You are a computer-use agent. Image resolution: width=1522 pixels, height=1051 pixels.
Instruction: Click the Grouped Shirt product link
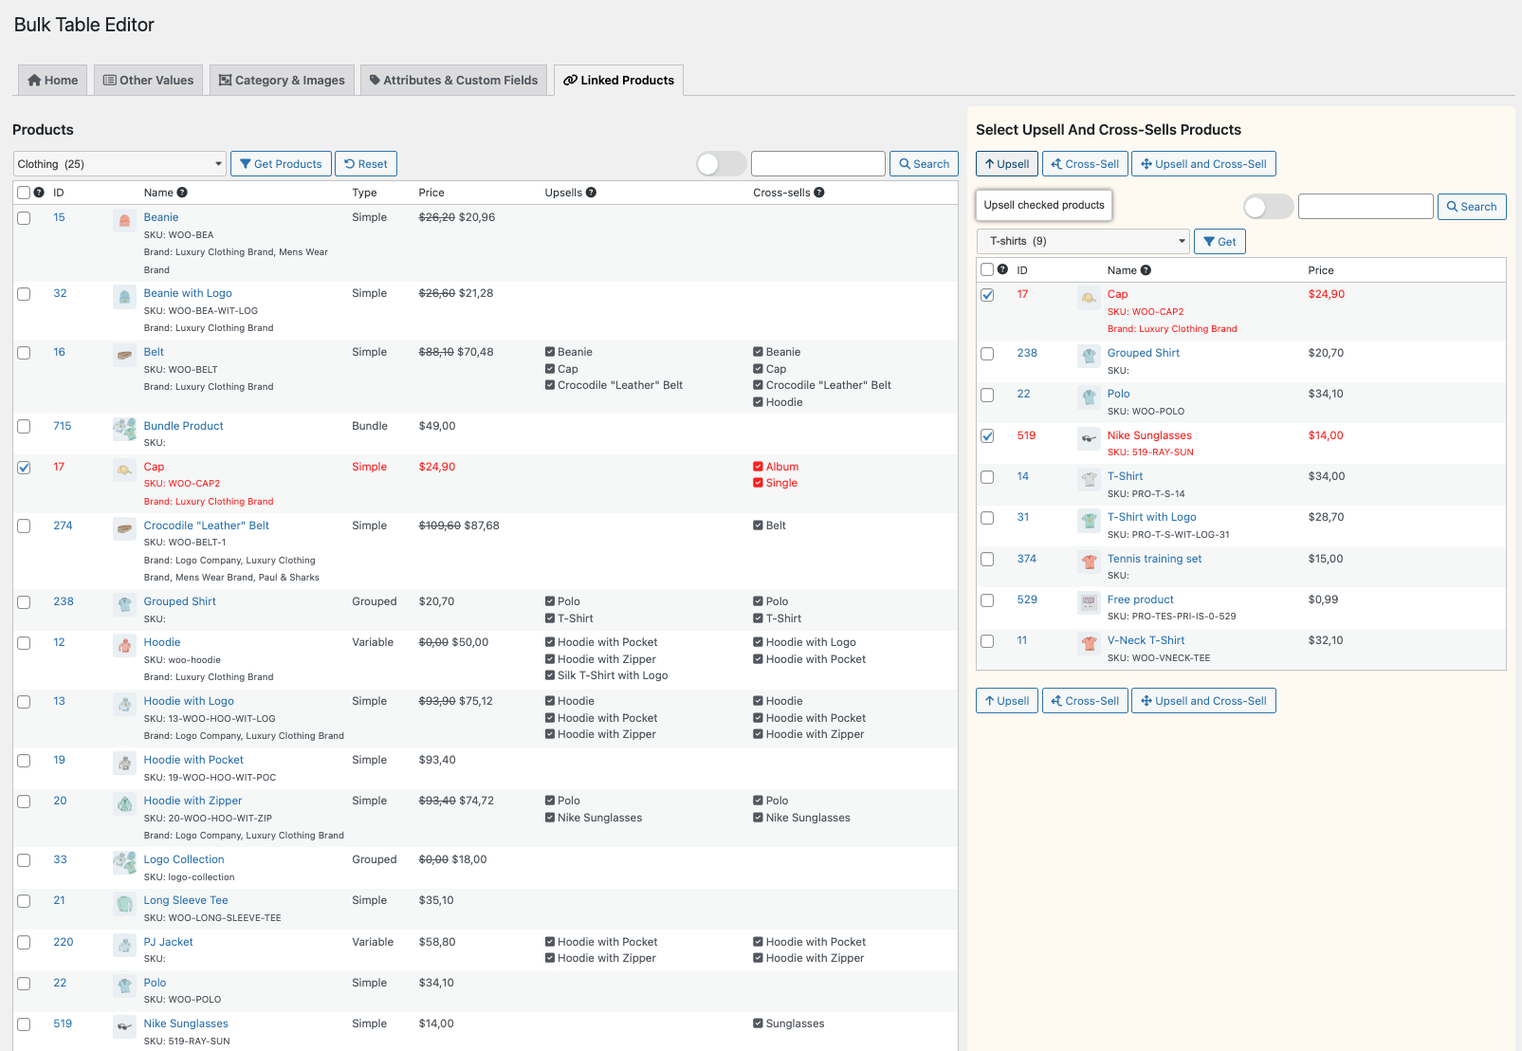click(179, 601)
